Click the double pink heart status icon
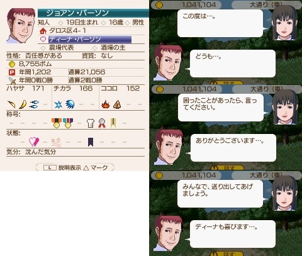Viewport: 302px width, 256px height. pos(34,142)
